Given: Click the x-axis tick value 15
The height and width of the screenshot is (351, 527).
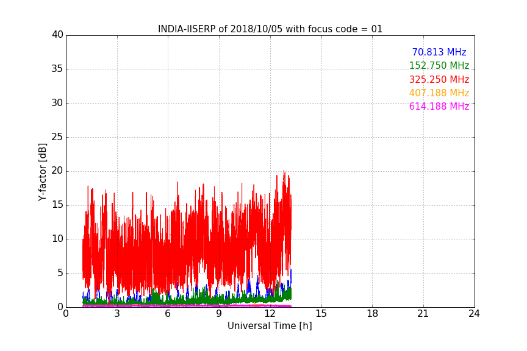Looking at the screenshot, I should (x=321, y=314).
